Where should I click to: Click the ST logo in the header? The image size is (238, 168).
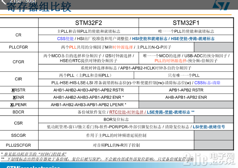(221, 5)
